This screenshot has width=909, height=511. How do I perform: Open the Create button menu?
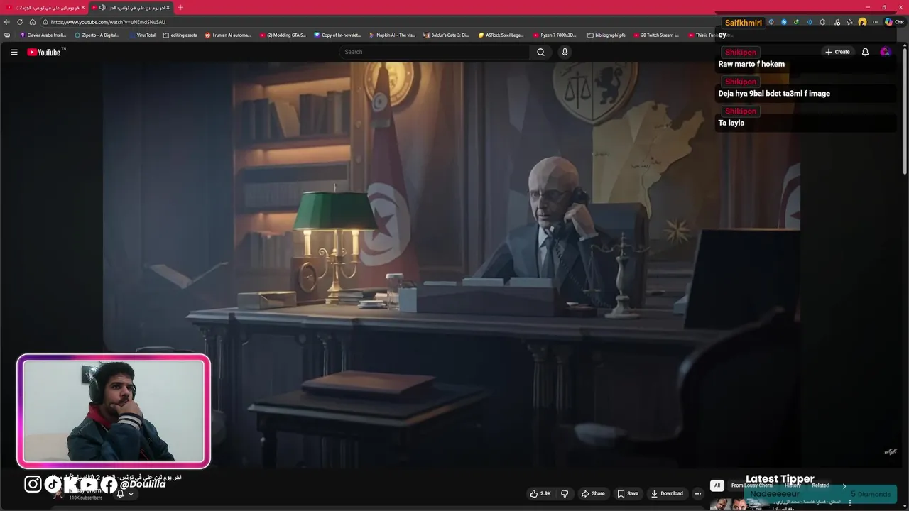pos(837,52)
